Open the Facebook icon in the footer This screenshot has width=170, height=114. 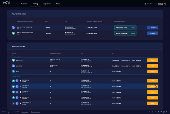[158, 112]
